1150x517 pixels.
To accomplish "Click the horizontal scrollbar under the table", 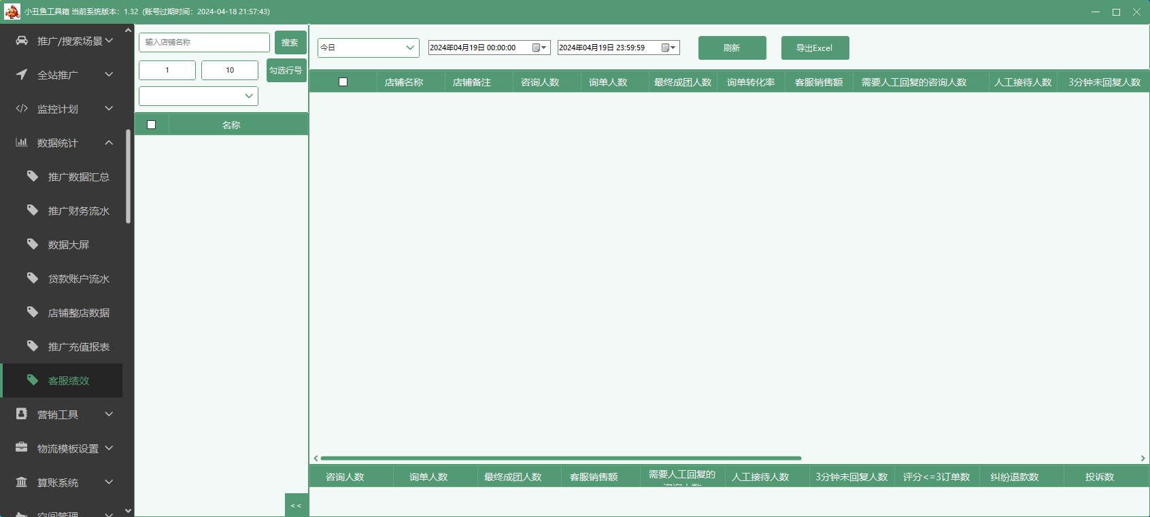I will tap(560, 458).
